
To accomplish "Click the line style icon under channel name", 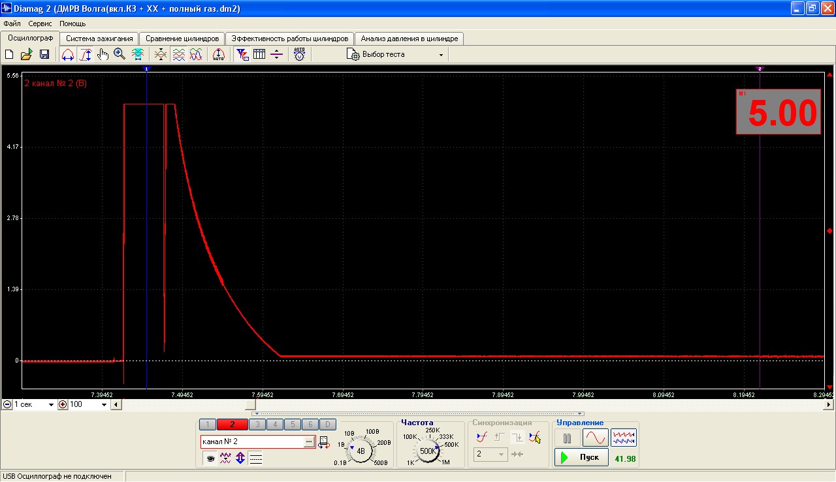I will pos(255,458).
